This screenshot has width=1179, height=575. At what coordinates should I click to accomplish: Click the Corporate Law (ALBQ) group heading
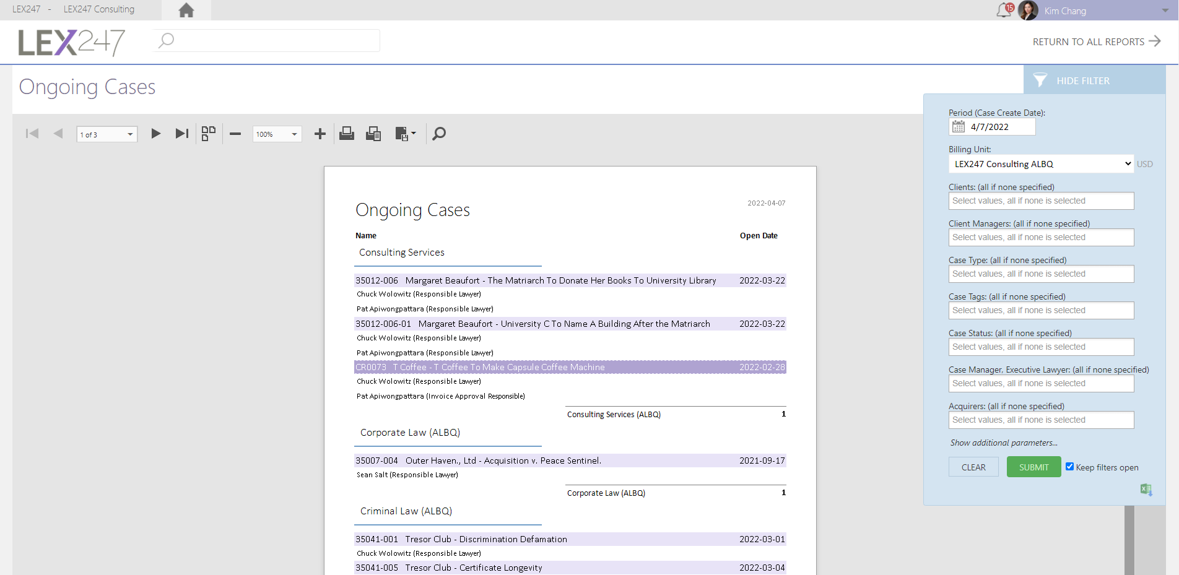pyautogui.click(x=410, y=433)
